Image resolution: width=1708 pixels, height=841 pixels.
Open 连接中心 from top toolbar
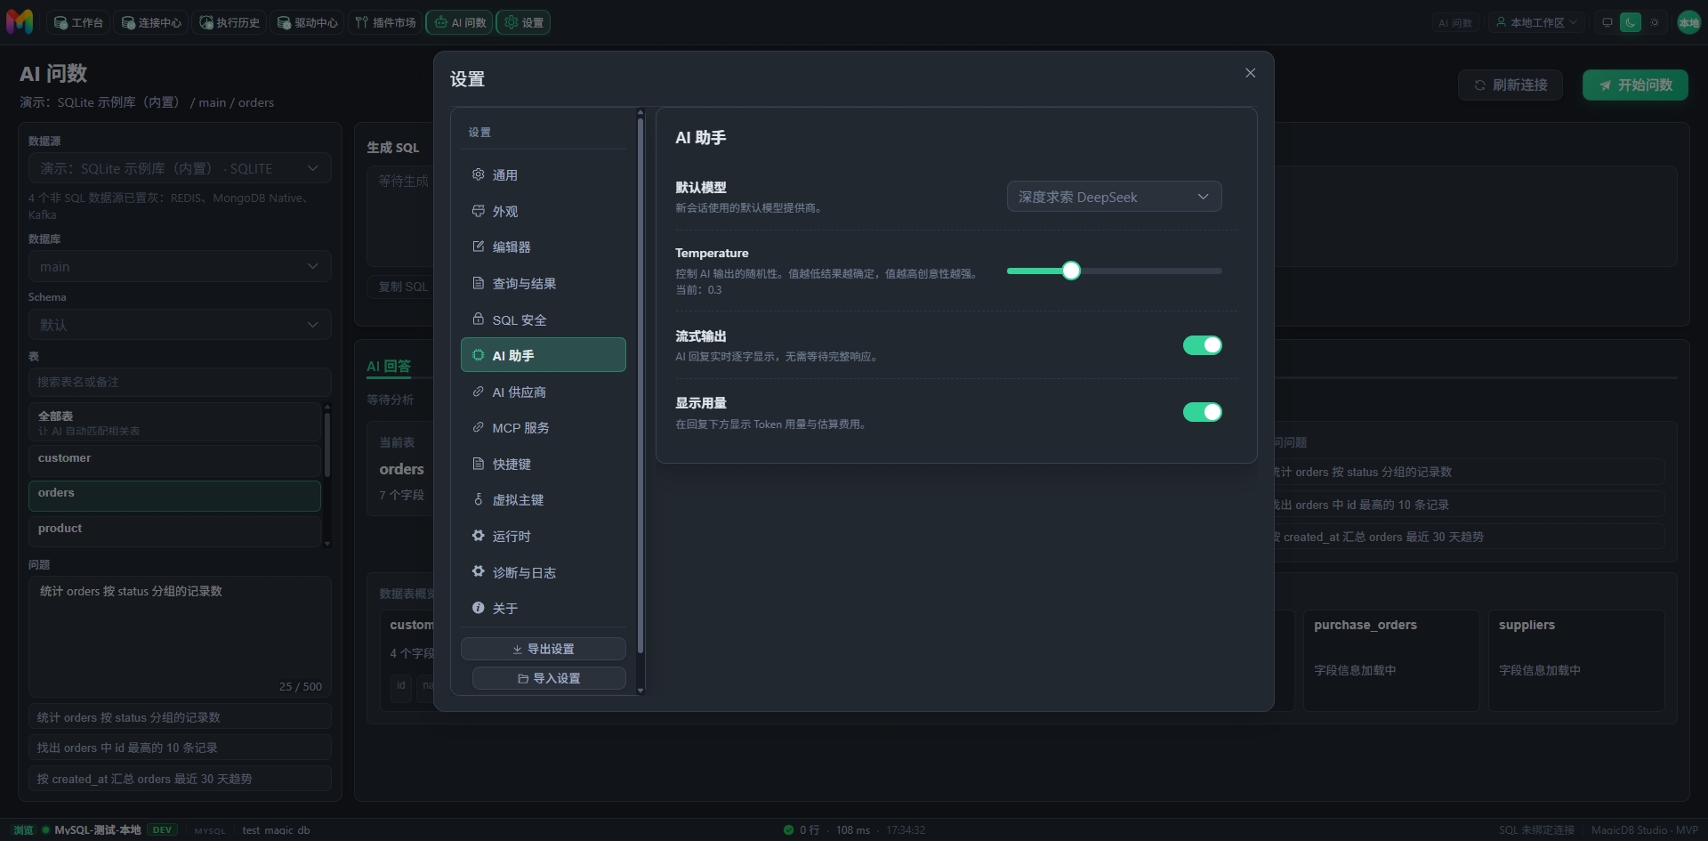[x=151, y=22]
